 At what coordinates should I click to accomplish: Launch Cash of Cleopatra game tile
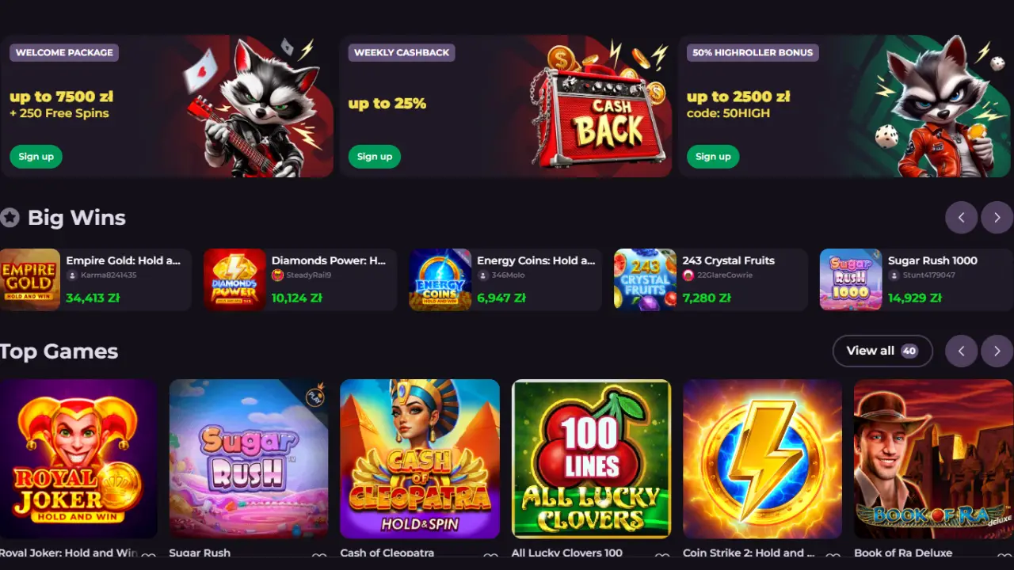click(x=420, y=459)
